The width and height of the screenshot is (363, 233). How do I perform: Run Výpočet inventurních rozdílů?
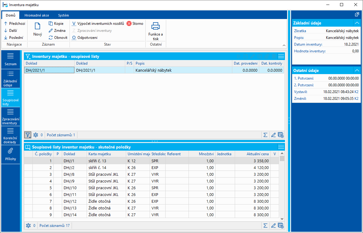(x=98, y=24)
